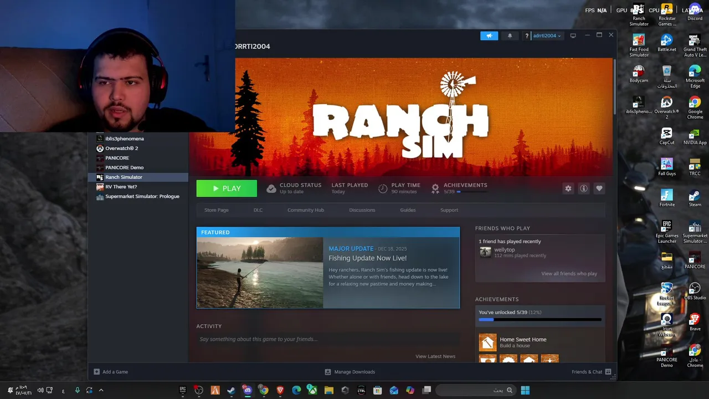709x399 pixels.
Task: Open the Fortnite desktop shortcut
Action: pyautogui.click(x=667, y=198)
